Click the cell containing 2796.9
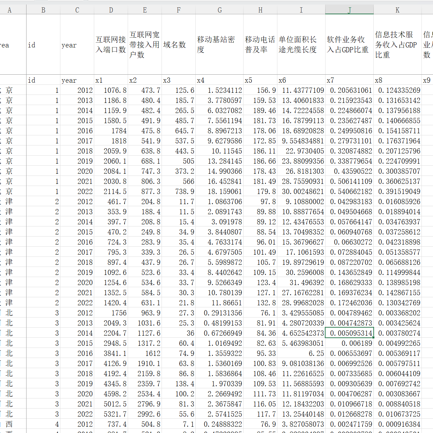 click(x=145, y=404)
